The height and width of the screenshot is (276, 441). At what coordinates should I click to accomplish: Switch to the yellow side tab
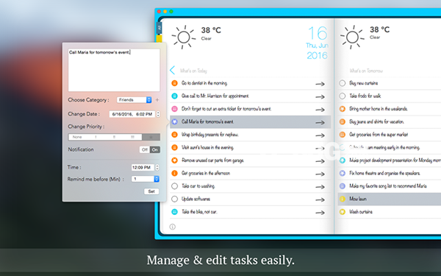tap(159, 38)
